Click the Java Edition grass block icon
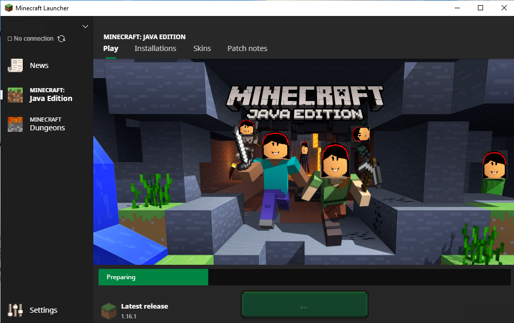 pyautogui.click(x=15, y=95)
